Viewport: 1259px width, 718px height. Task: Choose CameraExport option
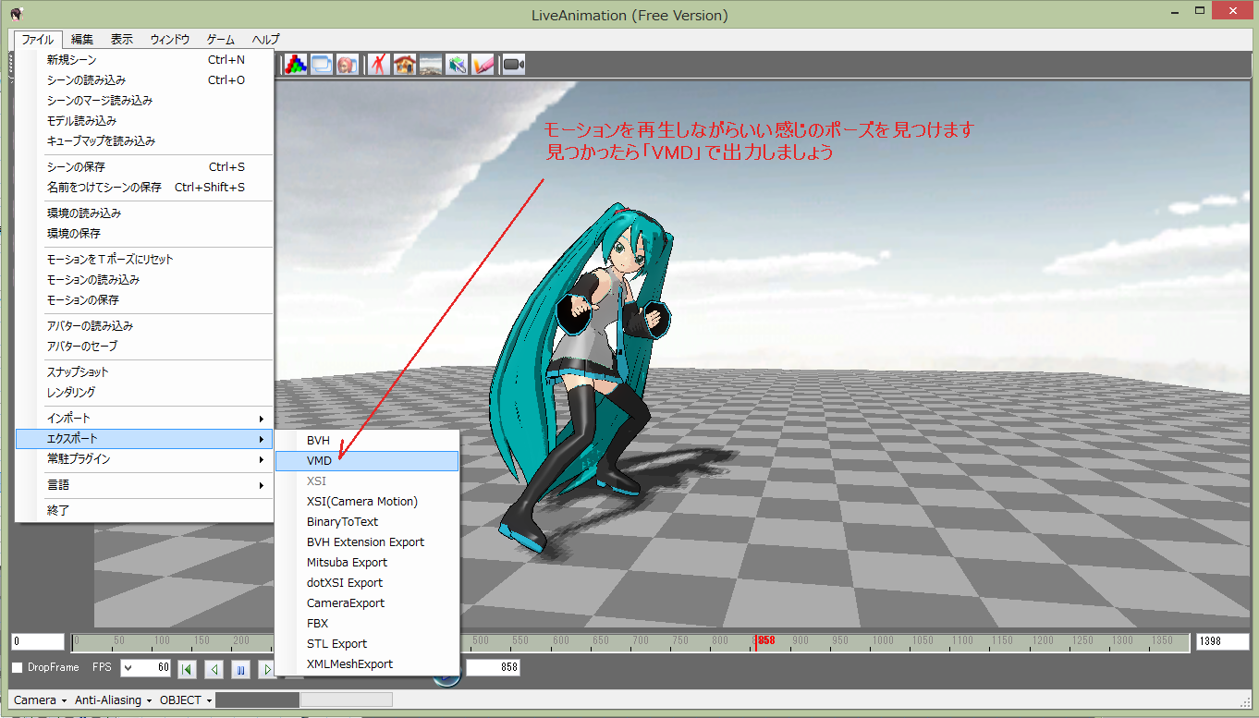pyautogui.click(x=367, y=603)
